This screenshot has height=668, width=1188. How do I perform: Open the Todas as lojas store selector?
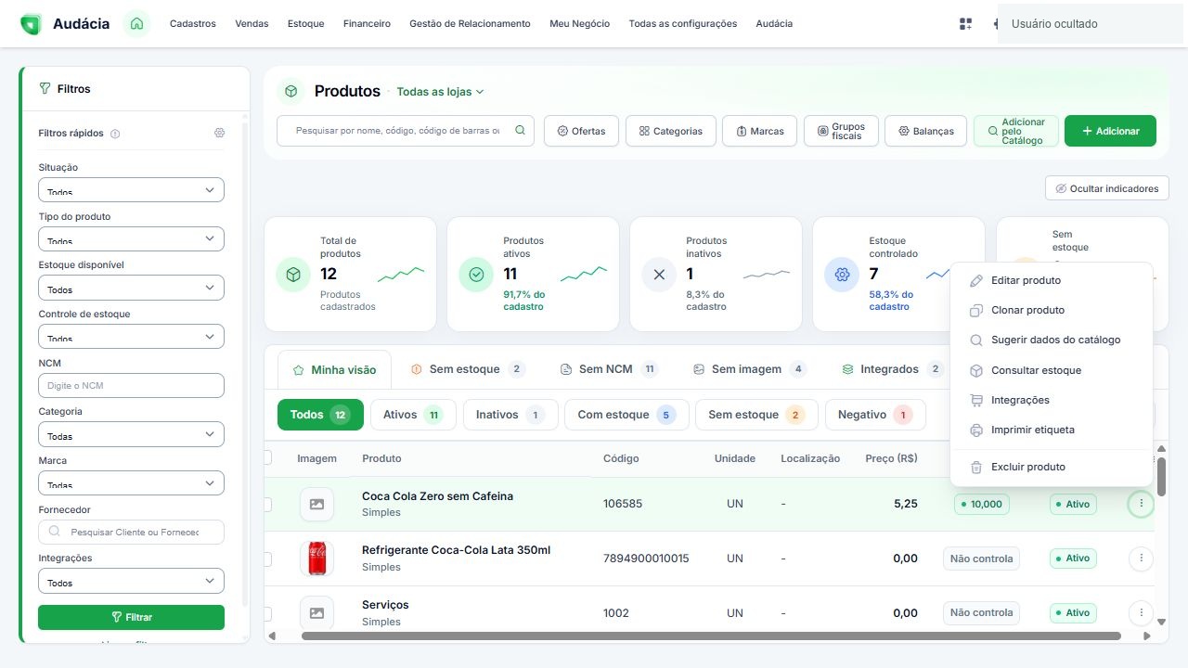pos(441,92)
